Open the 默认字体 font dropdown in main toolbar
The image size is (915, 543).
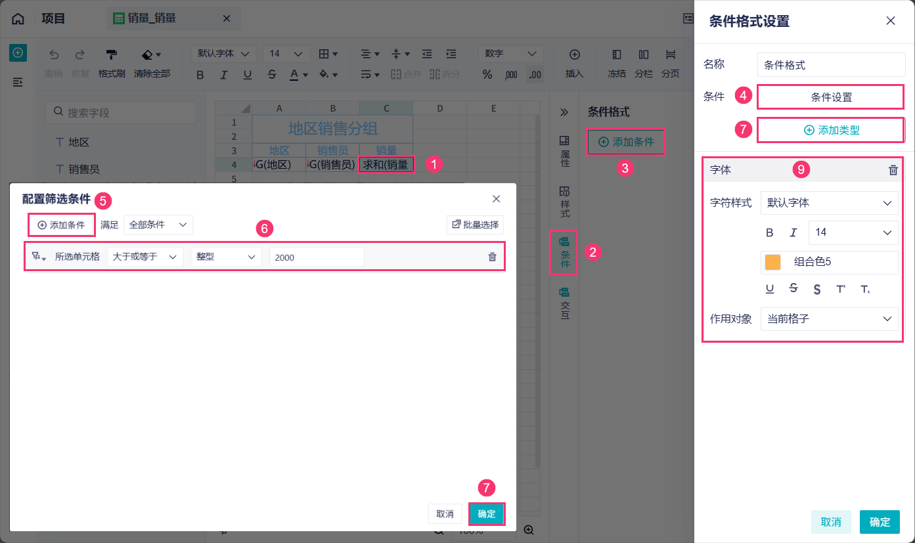[x=223, y=54]
